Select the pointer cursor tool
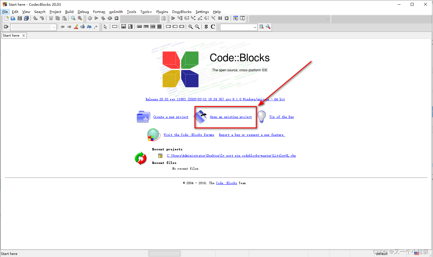Viewport: 433px width, 257px height. pos(105,27)
